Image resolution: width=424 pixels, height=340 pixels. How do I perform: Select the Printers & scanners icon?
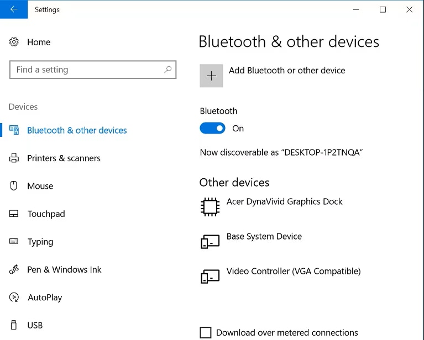(14, 158)
